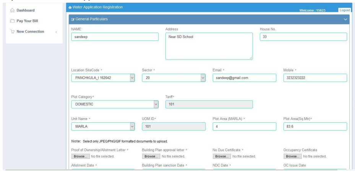Expand the New Connection submenu arrow
Image resolution: width=355 pixels, height=172 pixels.
pyautogui.click(x=56, y=31)
